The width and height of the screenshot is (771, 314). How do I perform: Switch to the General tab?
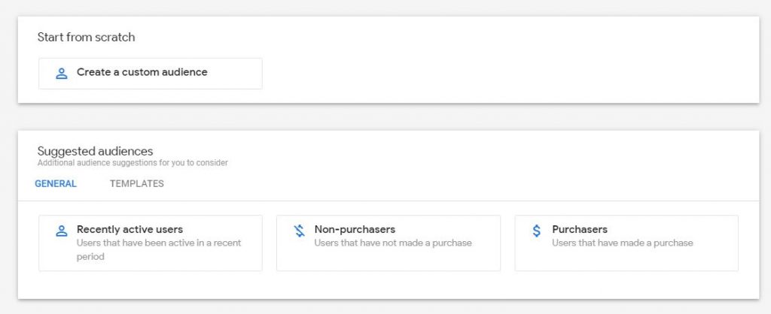(56, 184)
